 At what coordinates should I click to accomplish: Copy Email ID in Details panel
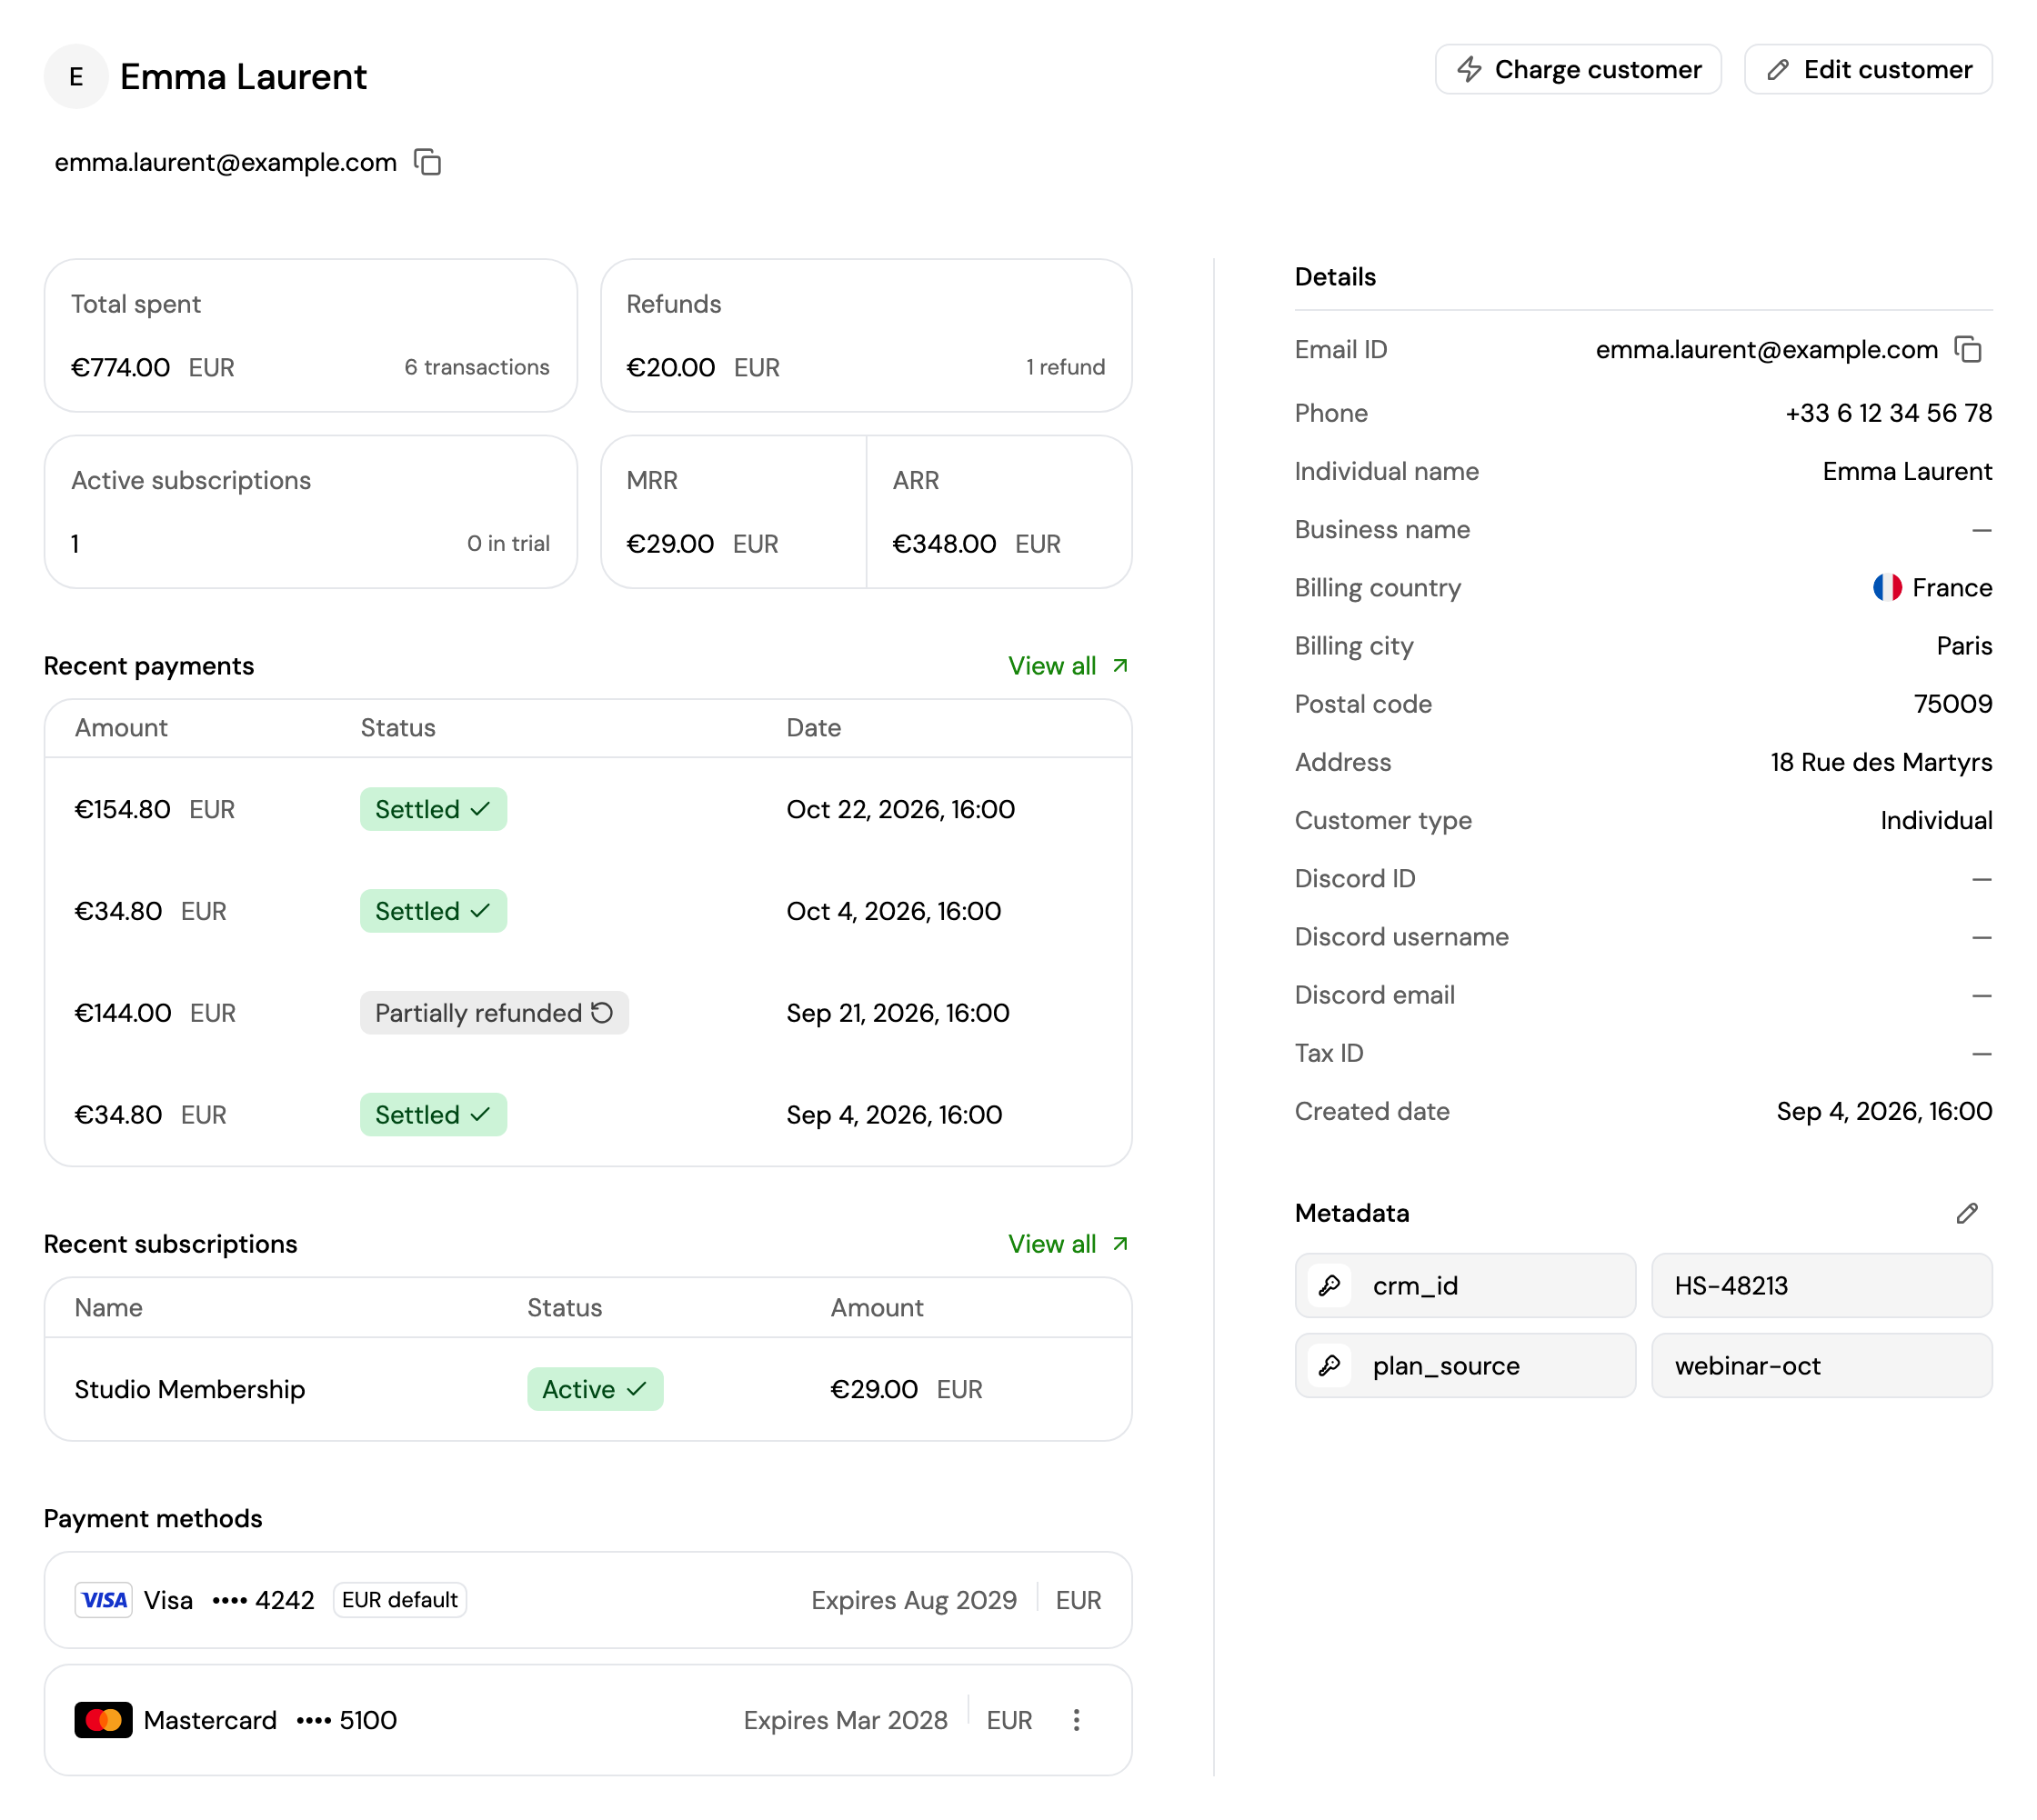click(x=1968, y=349)
